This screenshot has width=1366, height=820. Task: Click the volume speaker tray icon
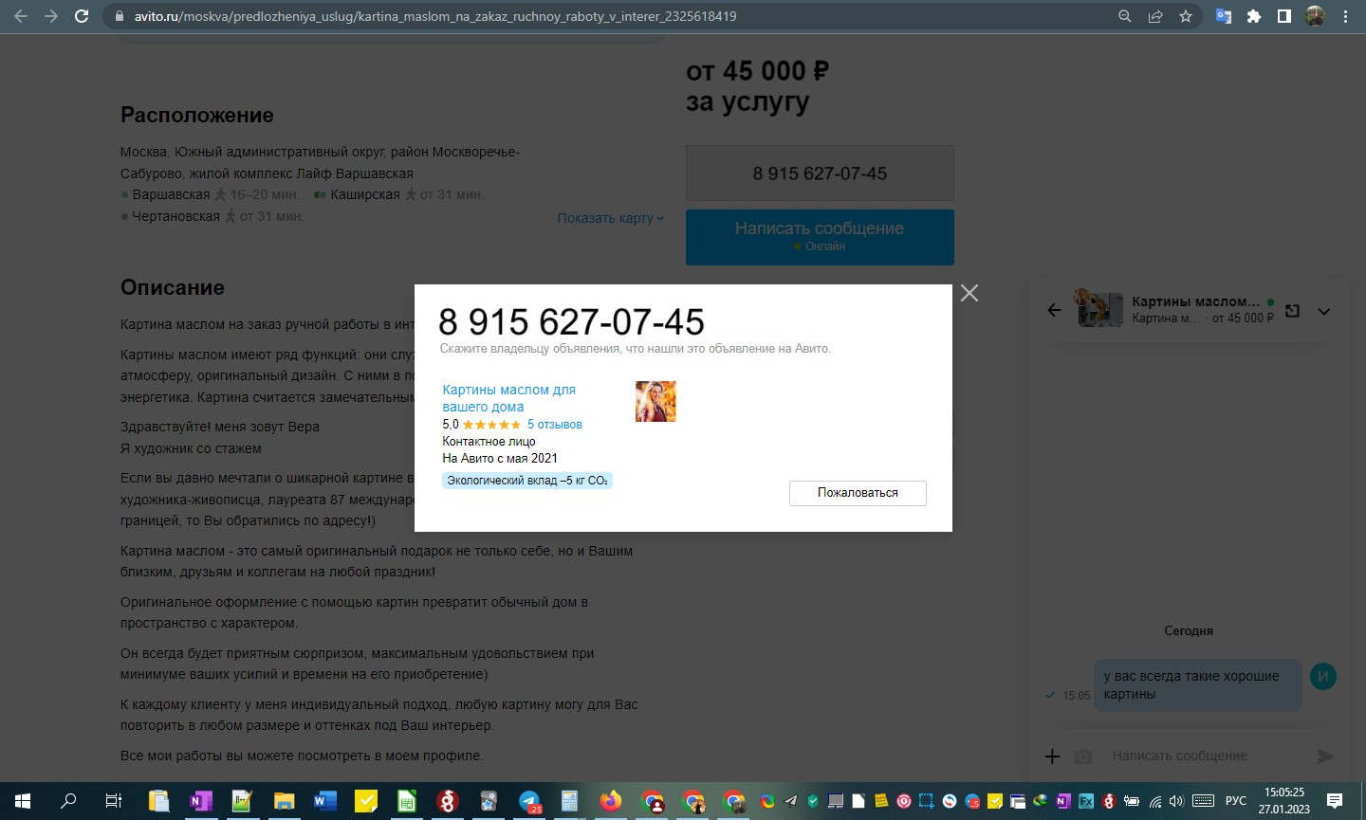1176,801
